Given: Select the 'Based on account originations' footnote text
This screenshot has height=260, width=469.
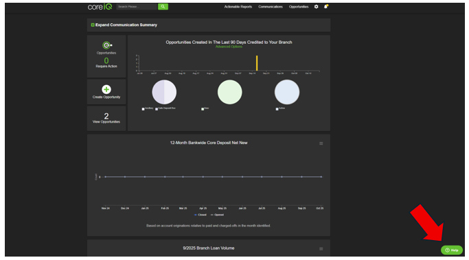Looking at the screenshot, I should (x=209, y=226).
